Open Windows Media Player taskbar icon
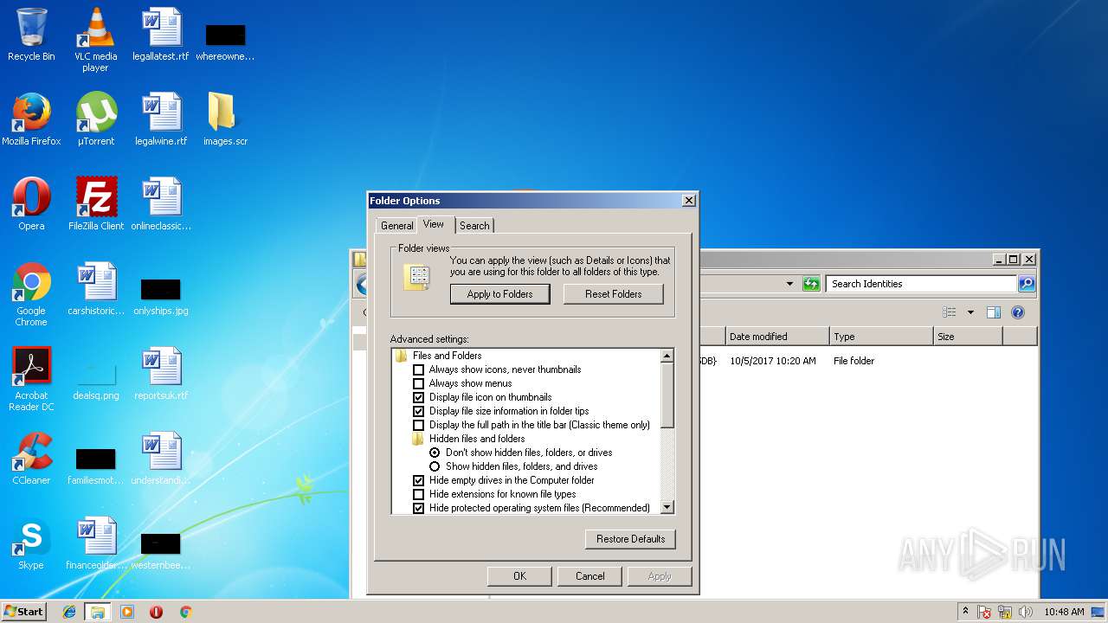Viewport: 1108px width, 623px height. click(127, 612)
